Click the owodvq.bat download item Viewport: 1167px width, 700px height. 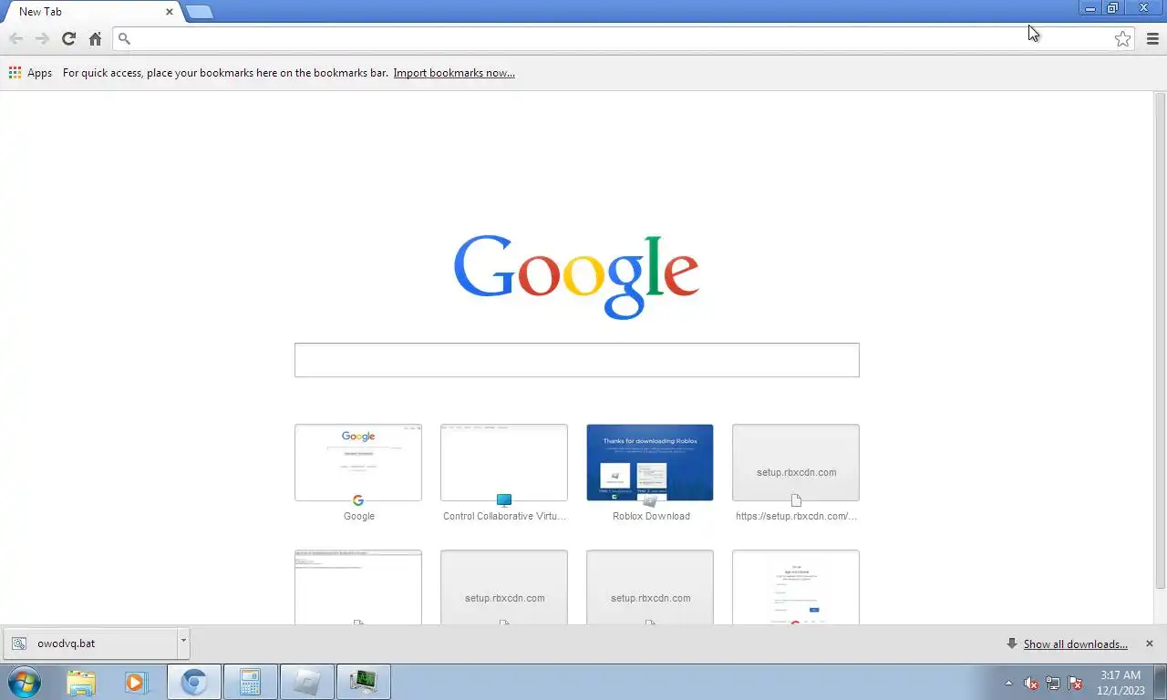click(x=90, y=643)
